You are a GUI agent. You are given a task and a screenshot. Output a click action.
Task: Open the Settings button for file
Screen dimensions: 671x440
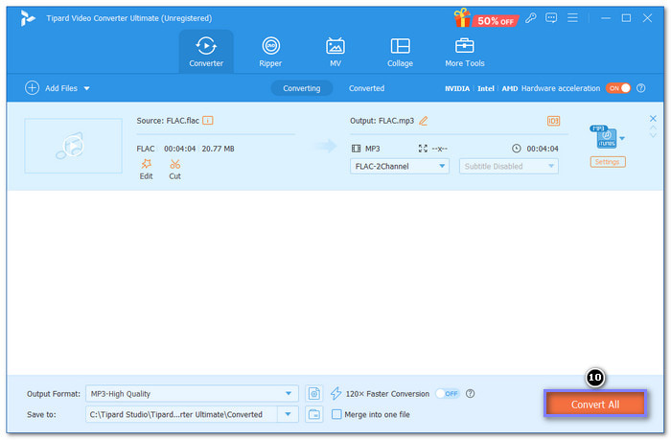pos(608,162)
